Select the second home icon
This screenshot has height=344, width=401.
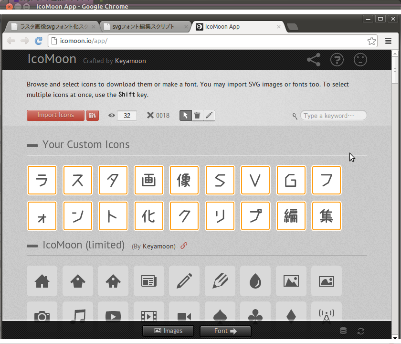pos(77,281)
